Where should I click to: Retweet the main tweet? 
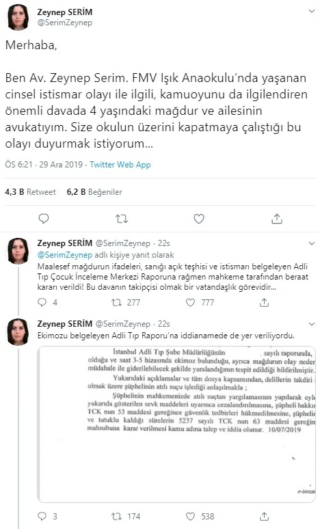(122, 219)
